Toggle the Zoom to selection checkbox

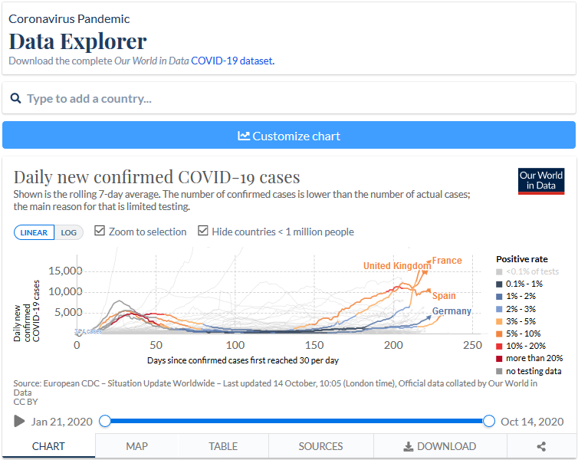coord(100,232)
